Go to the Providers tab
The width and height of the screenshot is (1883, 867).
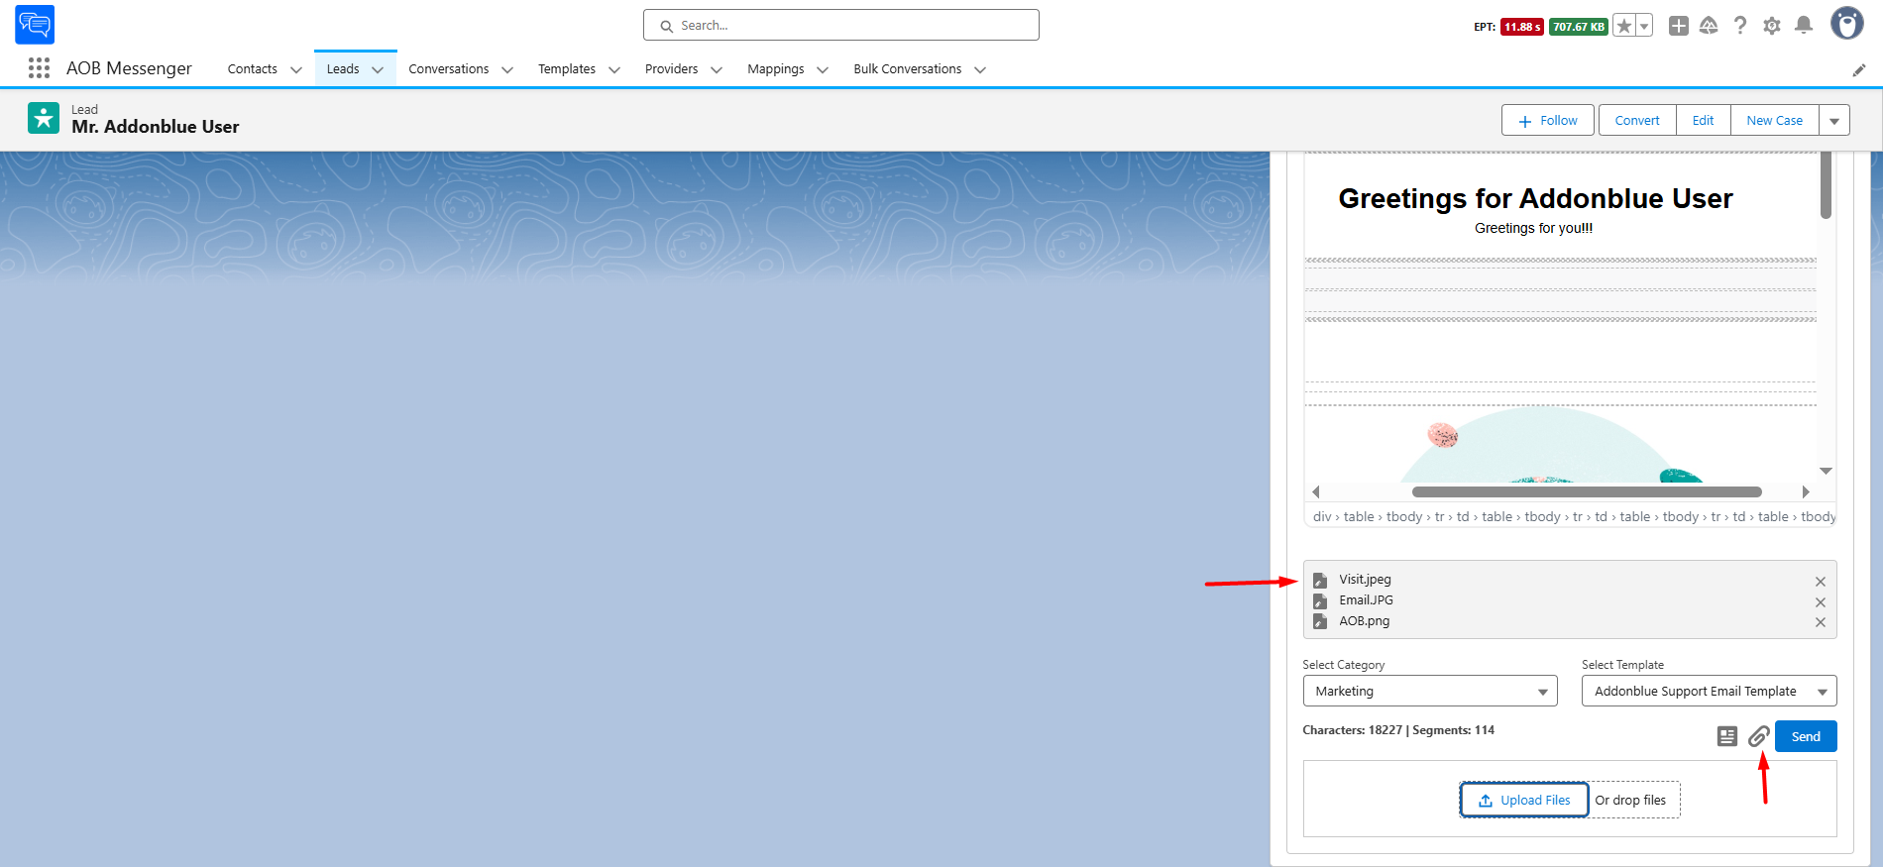(671, 68)
